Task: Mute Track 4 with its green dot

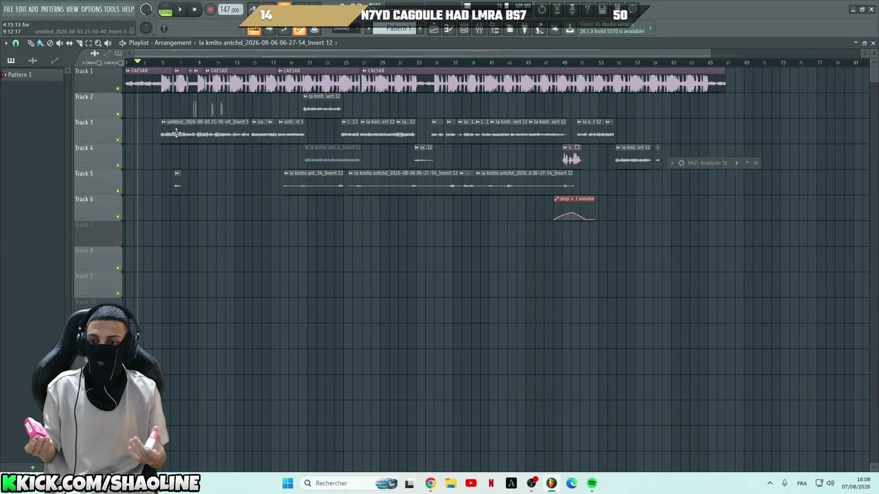Action: [118, 165]
